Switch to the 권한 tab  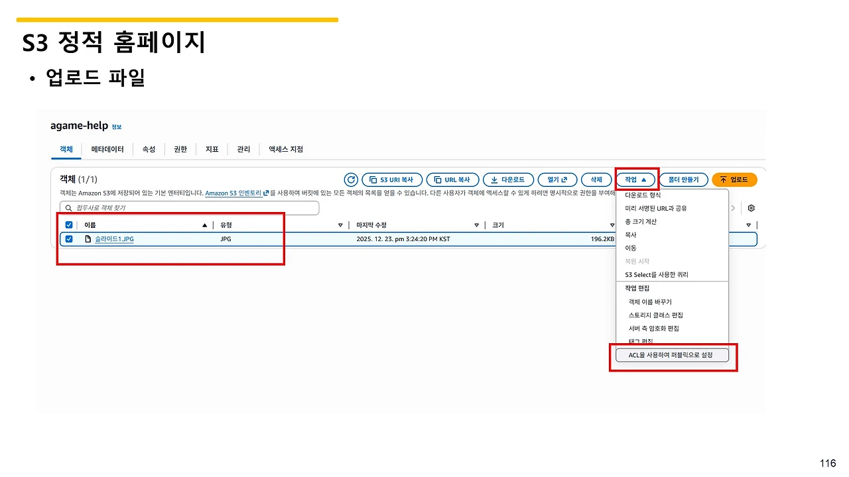(x=180, y=149)
